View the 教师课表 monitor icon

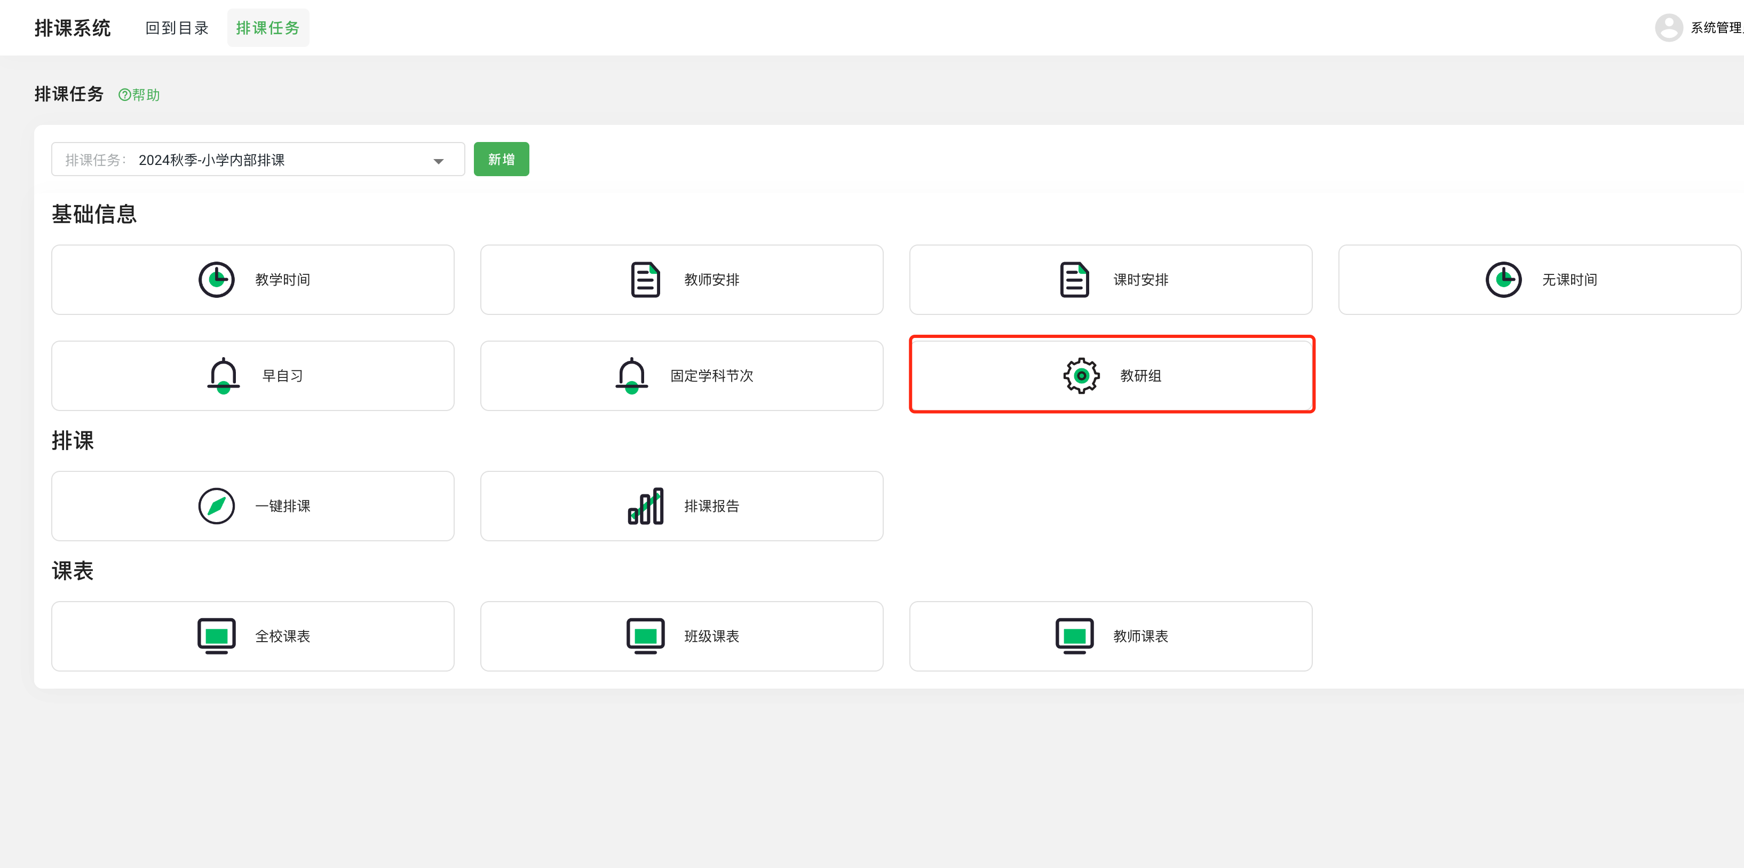click(x=1074, y=636)
